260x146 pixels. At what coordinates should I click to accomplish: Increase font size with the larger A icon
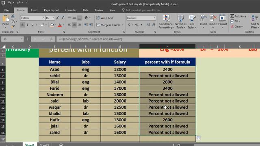[x=58, y=18]
